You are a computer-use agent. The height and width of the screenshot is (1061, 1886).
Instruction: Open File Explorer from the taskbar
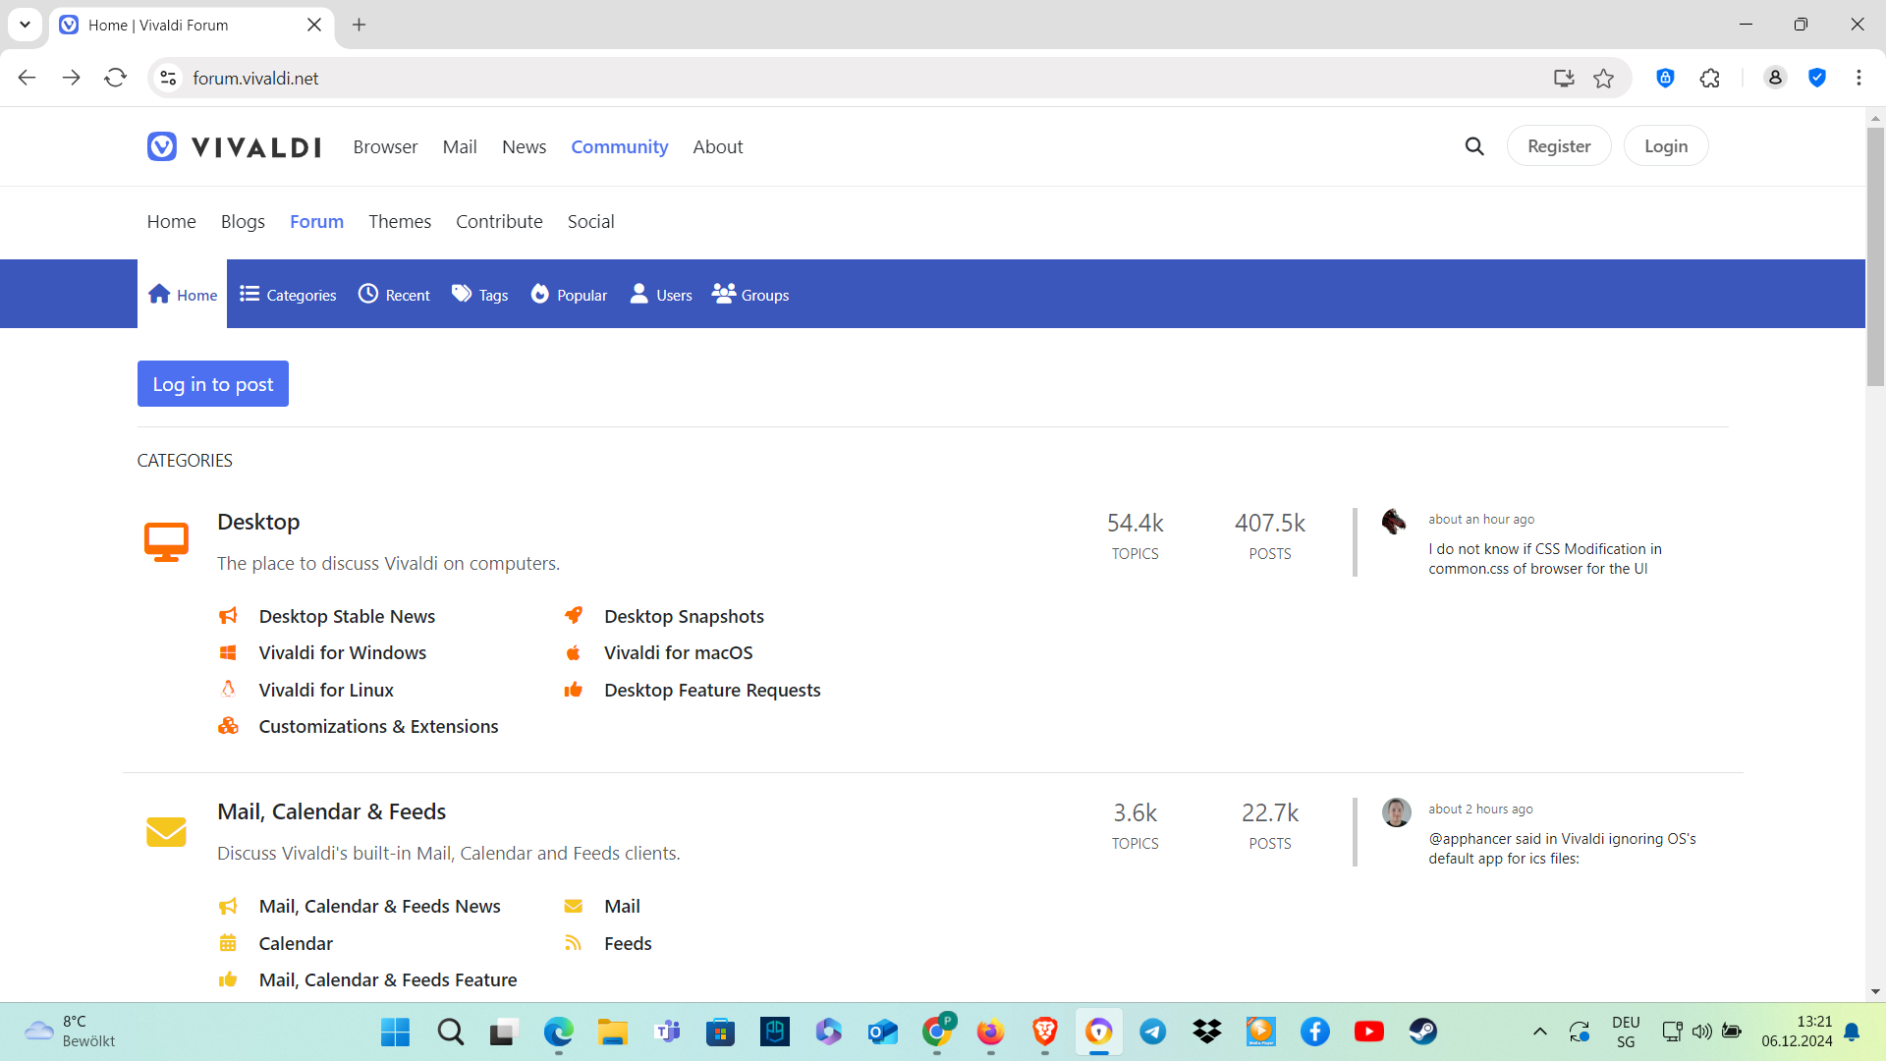pos(613,1032)
